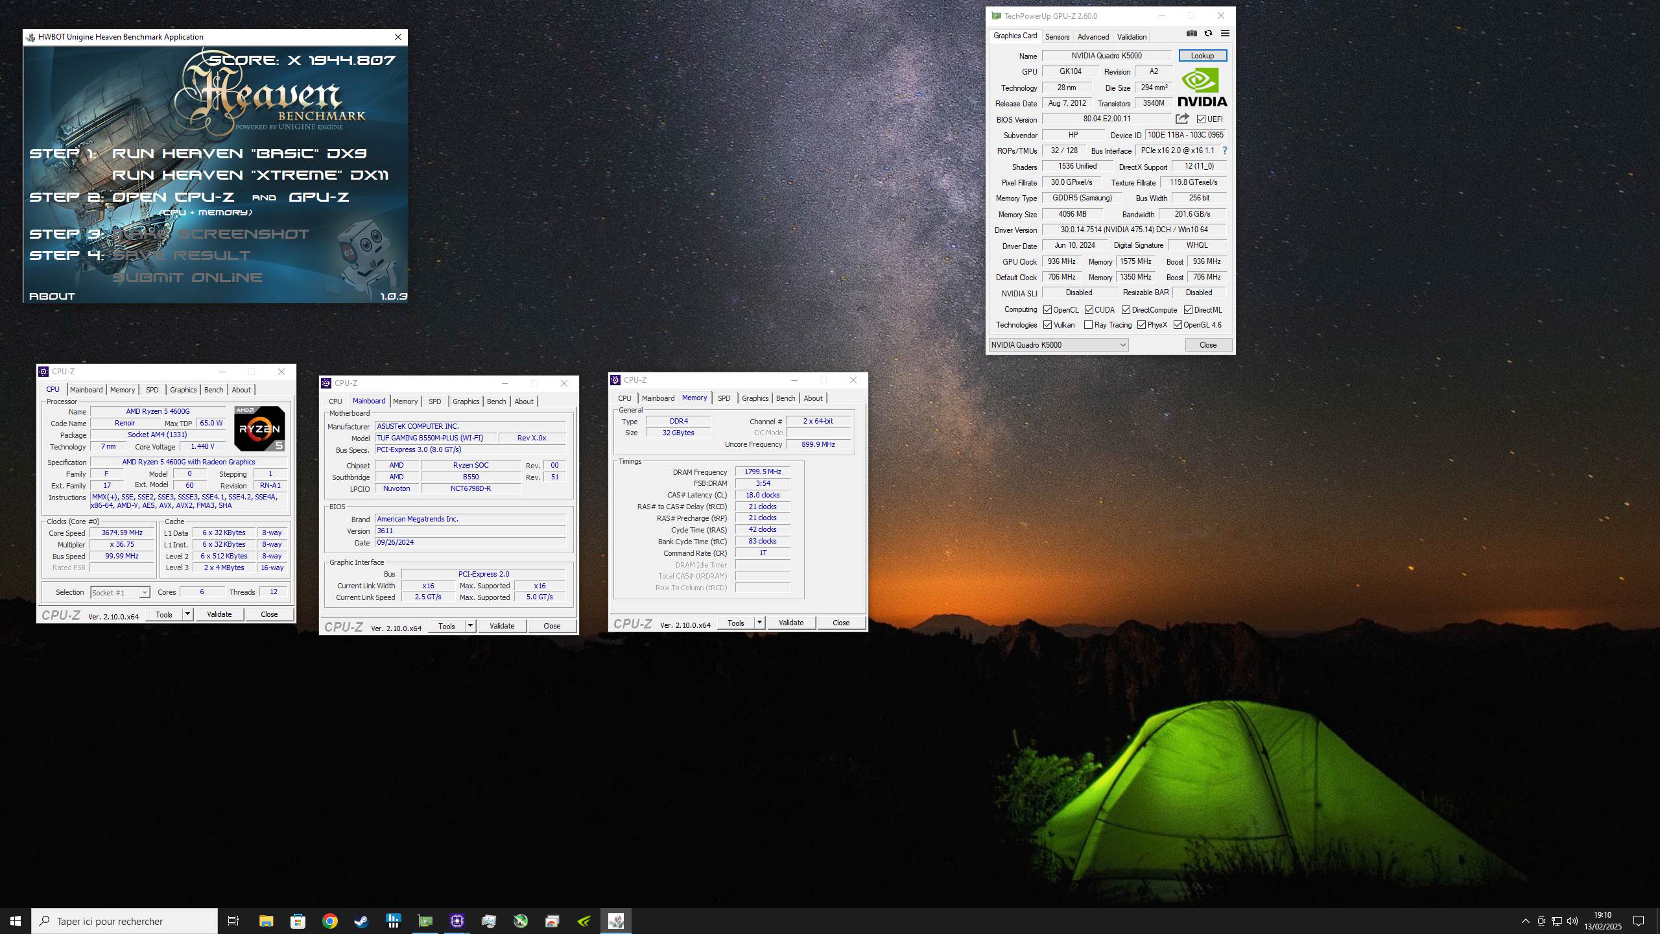Open the green globe app on the taskbar
The width and height of the screenshot is (1660, 934).
pos(521,921)
